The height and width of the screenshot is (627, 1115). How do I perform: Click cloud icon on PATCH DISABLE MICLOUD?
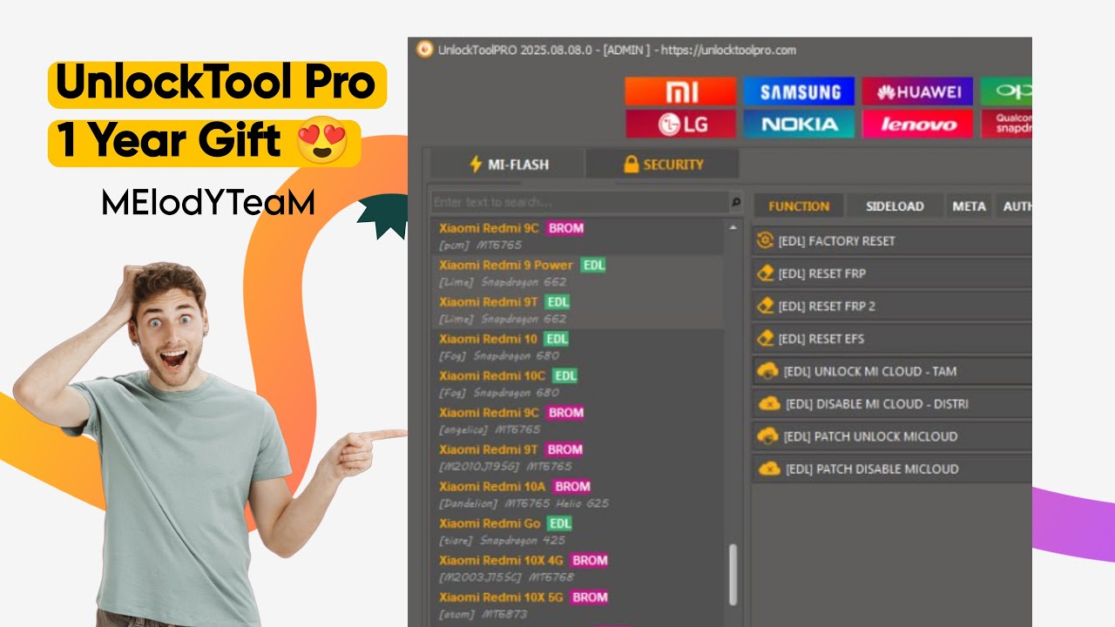(768, 469)
